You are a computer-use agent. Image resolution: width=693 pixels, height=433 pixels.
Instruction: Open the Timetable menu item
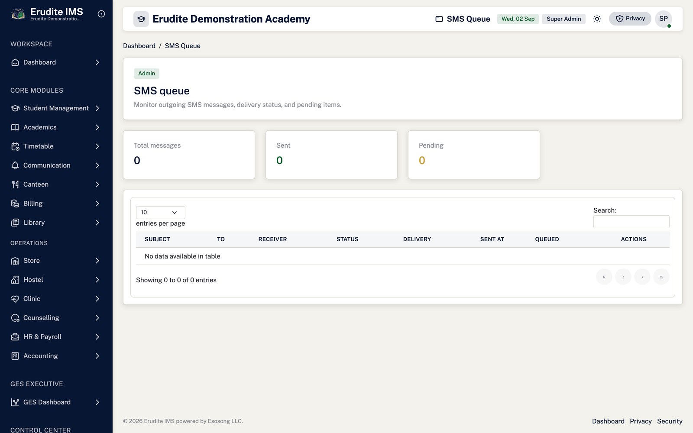(56, 146)
